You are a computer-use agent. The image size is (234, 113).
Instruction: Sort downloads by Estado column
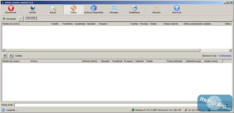156,24
